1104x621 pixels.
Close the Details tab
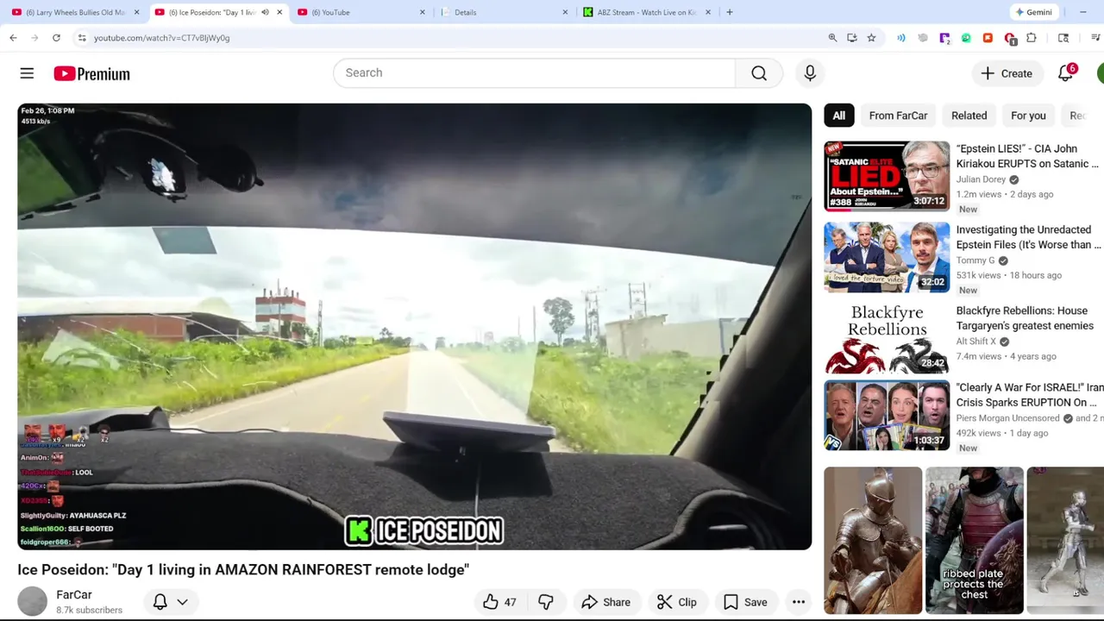click(565, 12)
